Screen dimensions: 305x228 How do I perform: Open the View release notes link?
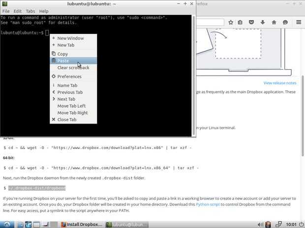(x=280, y=83)
